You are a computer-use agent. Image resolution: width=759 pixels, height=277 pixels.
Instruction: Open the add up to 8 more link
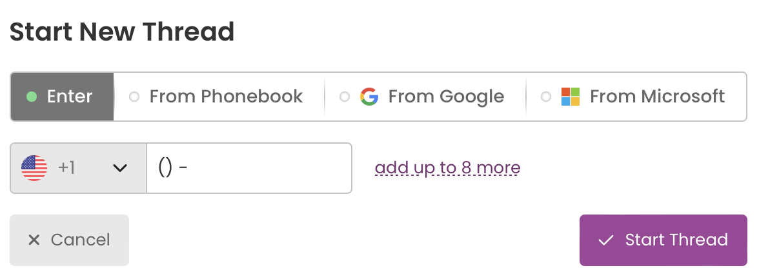click(x=448, y=168)
